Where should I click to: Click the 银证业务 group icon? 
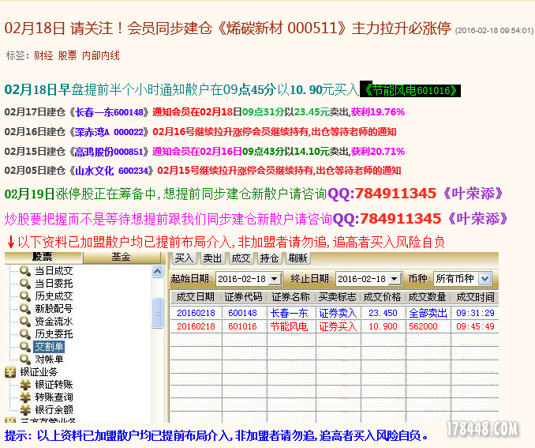10,372
